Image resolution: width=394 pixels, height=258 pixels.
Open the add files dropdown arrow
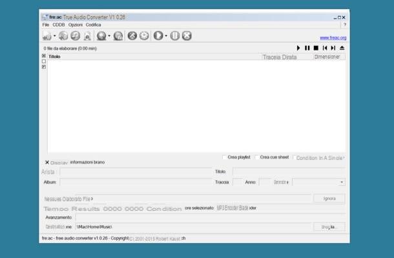[54, 36]
